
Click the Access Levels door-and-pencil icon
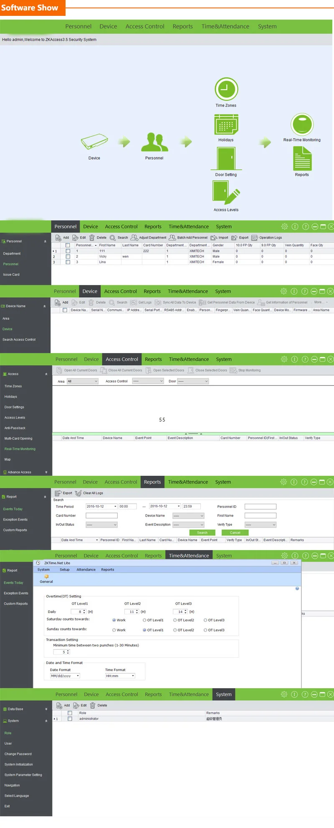click(x=226, y=193)
